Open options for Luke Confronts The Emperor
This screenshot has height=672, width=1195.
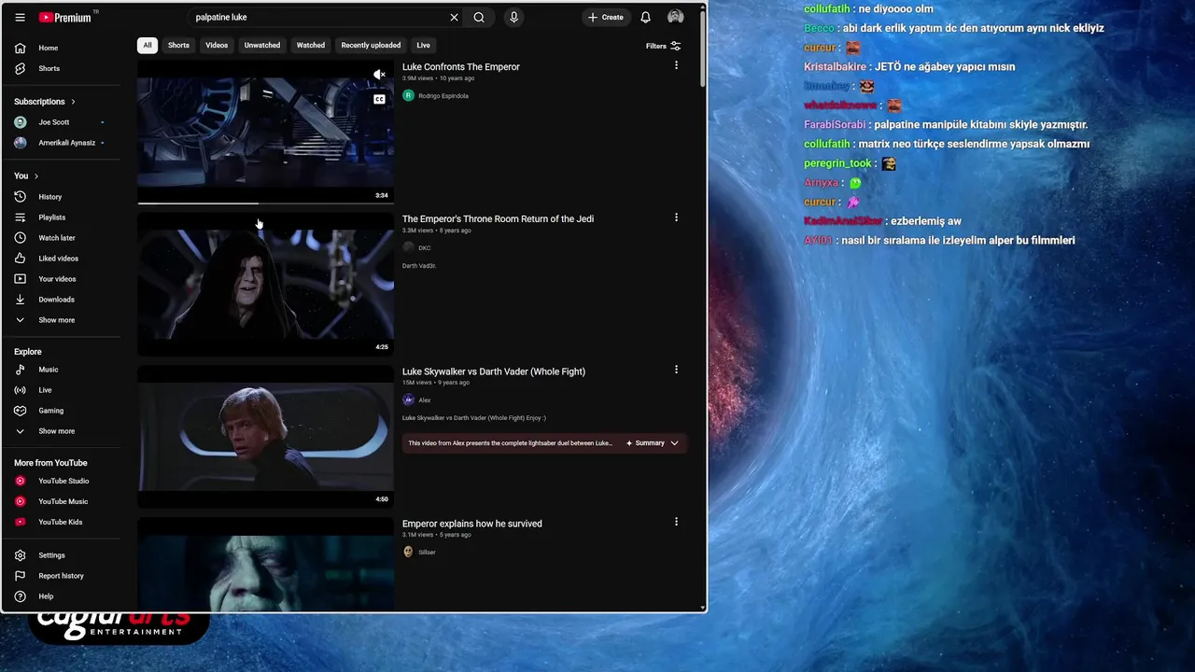coord(676,65)
